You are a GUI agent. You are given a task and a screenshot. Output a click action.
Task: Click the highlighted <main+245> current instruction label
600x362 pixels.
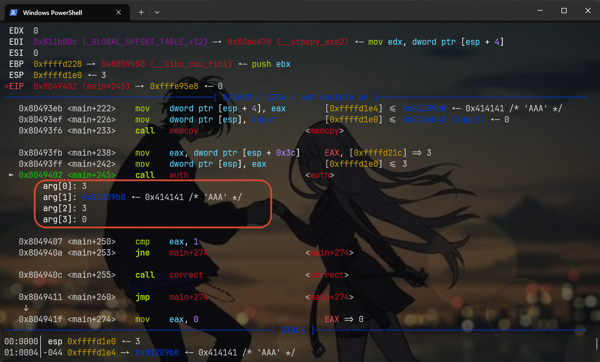click(92, 175)
